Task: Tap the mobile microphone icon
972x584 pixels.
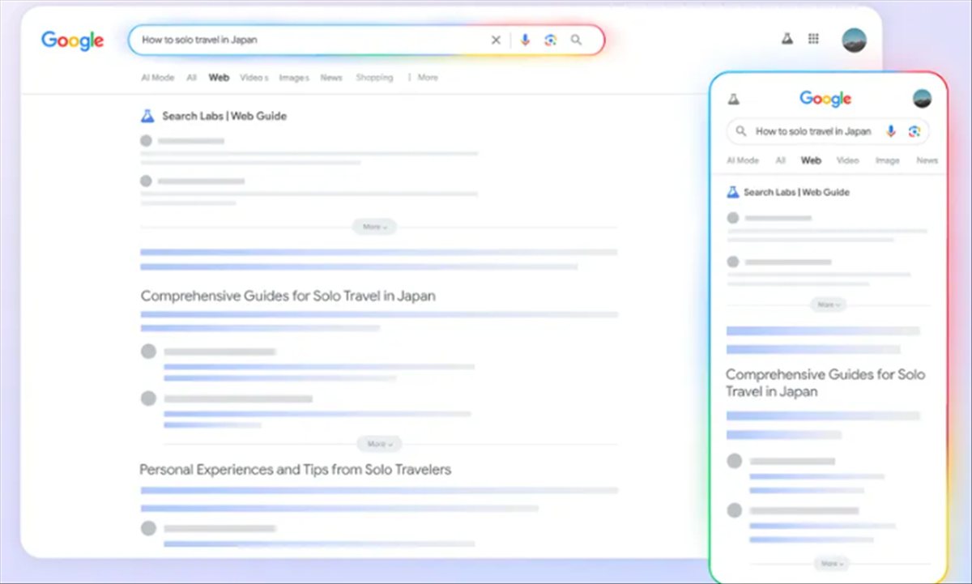Action: click(891, 131)
